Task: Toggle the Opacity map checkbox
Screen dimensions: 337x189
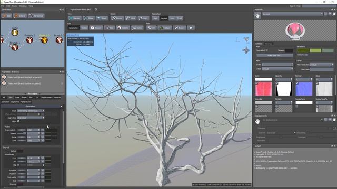Action: pyautogui.click(x=277, y=83)
